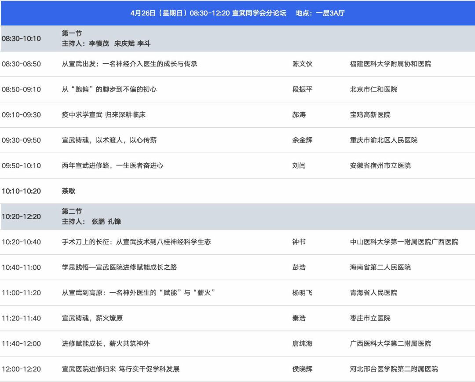Click talk title 宣武铸魂，薪火燎原
The width and height of the screenshot is (475, 382).
(x=92, y=318)
